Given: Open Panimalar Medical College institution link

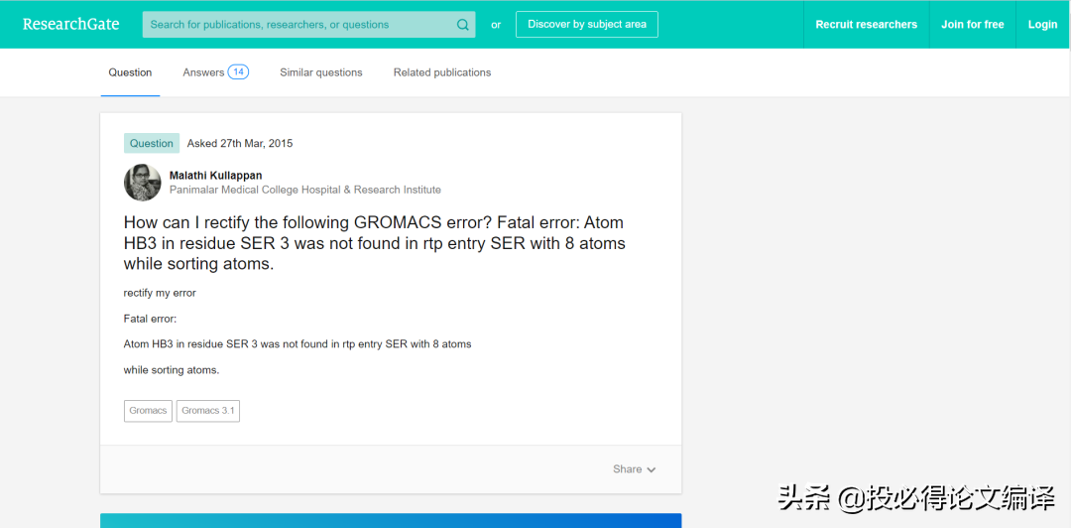Looking at the screenshot, I should [304, 190].
